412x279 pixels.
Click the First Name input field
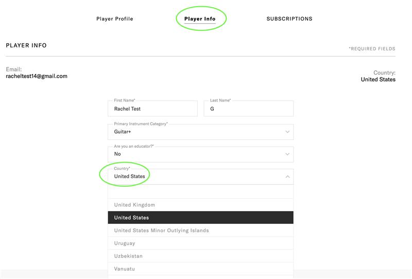(x=152, y=109)
